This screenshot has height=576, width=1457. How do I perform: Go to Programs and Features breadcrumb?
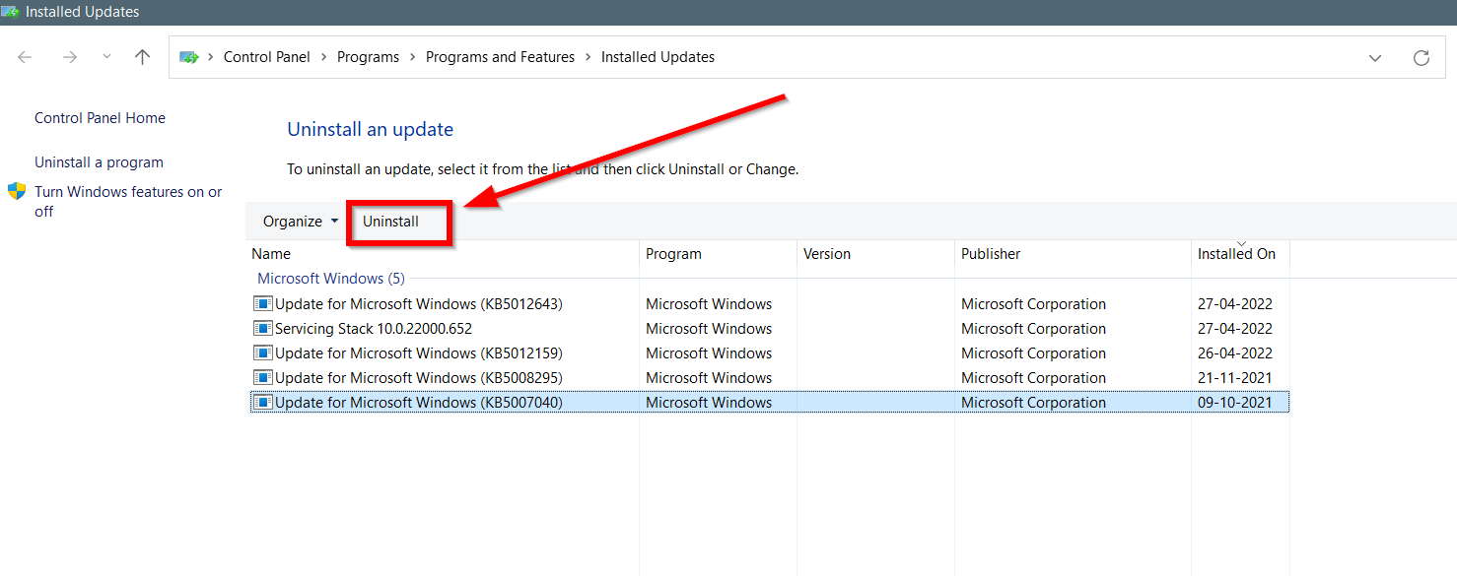500,57
